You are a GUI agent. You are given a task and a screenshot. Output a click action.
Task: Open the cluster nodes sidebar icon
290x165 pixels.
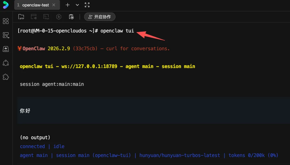coord(6,63)
